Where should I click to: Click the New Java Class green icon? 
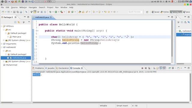[72, 12]
